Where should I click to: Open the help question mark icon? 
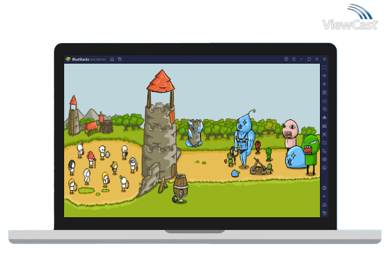(x=286, y=59)
